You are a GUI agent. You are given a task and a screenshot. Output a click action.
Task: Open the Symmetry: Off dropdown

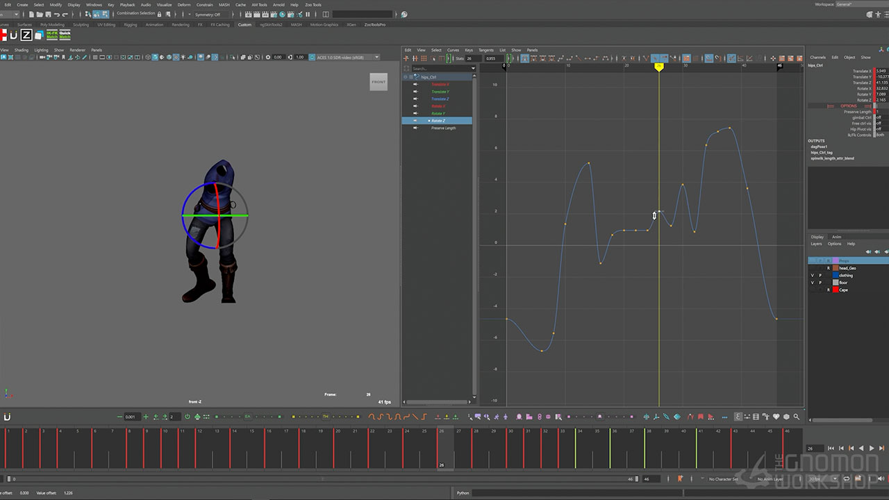[x=208, y=14]
